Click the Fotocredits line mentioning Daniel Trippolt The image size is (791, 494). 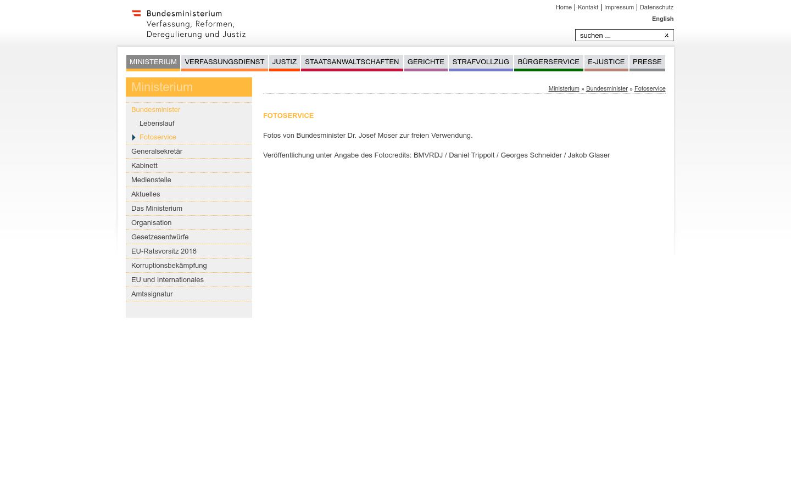tap(437, 155)
